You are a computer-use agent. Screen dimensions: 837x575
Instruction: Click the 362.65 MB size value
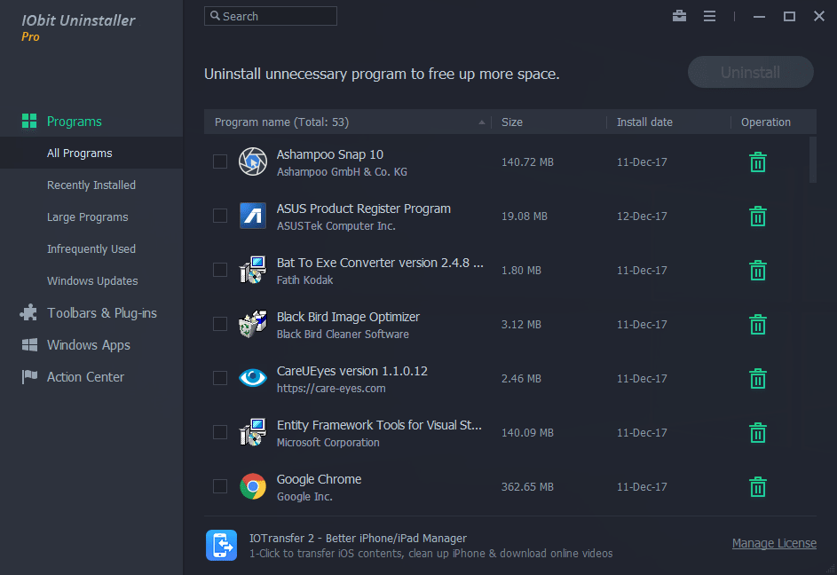click(527, 487)
